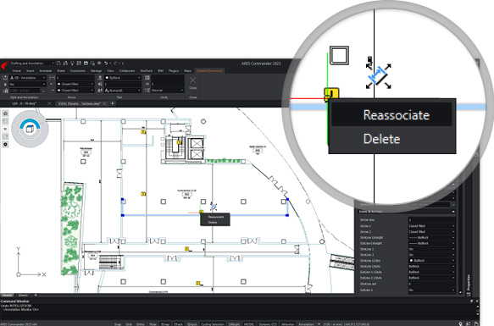
Task: Click the Print preview eye icon
Action: tap(99, 64)
